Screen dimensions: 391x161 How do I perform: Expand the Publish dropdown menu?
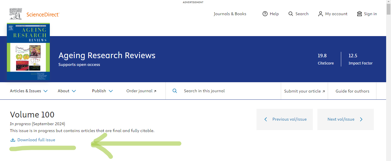[102, 91]
